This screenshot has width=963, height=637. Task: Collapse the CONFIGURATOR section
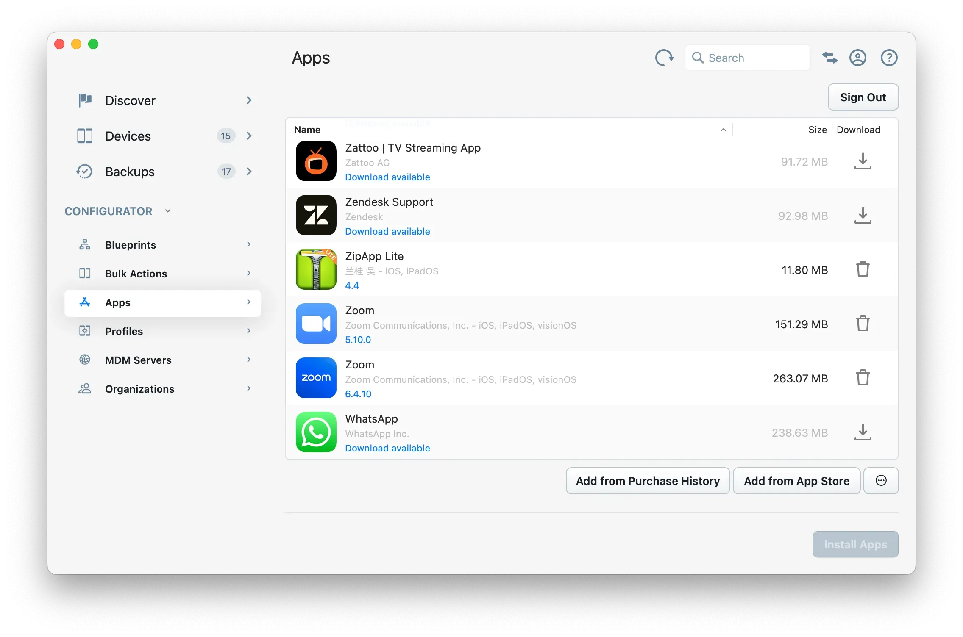pyautogui.click(x=168, y=210)
